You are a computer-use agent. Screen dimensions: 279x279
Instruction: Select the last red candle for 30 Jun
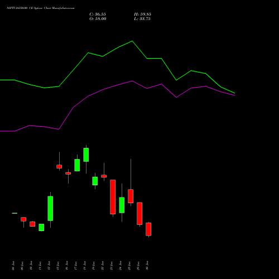point(148,229)
